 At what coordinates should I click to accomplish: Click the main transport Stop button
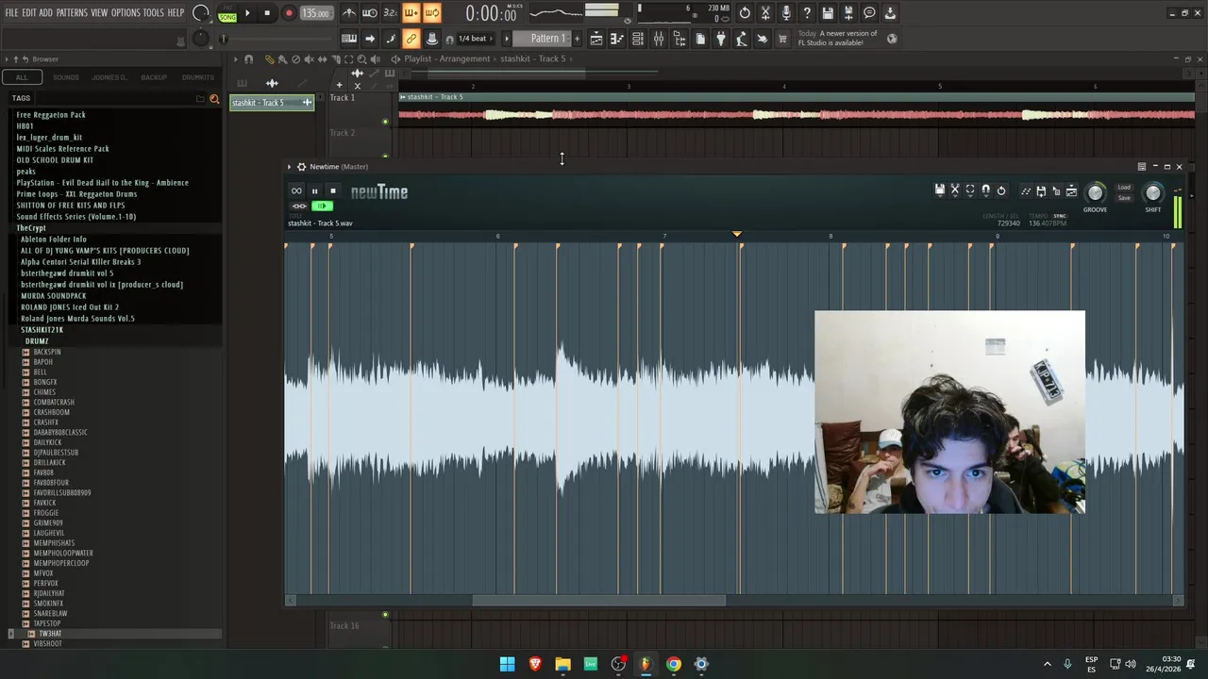pos(267,13)
